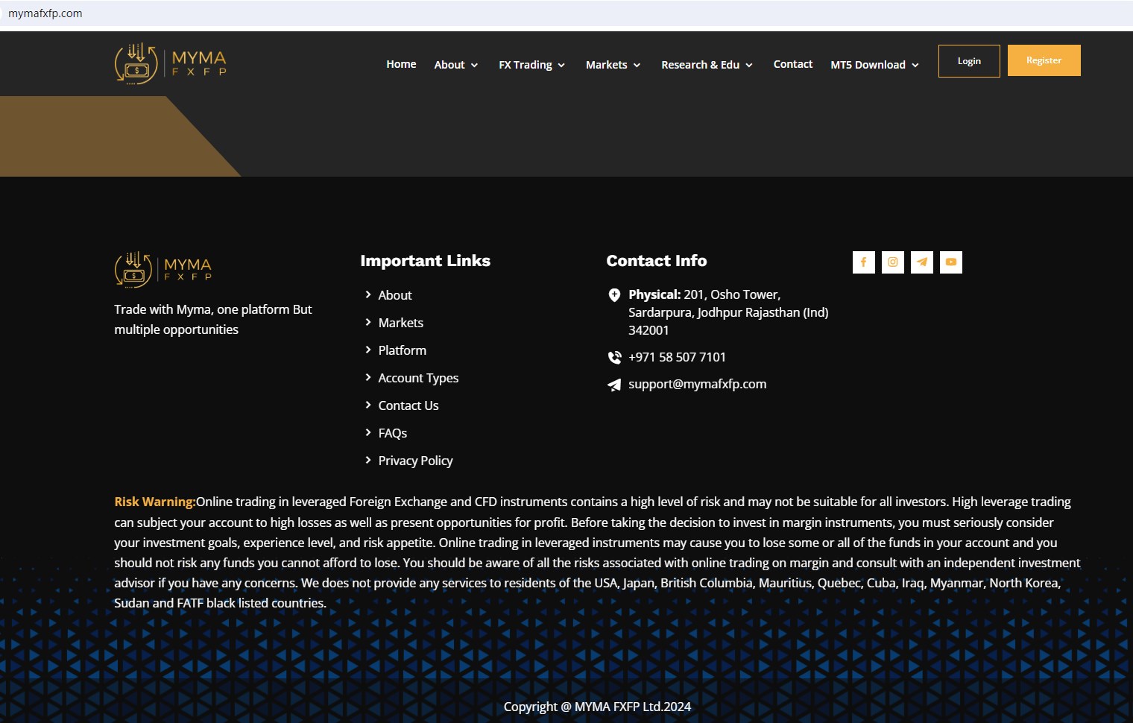Click the paper plane icon beside email
The height and width of the screenshot is (723, 1133).
point(614,385)
